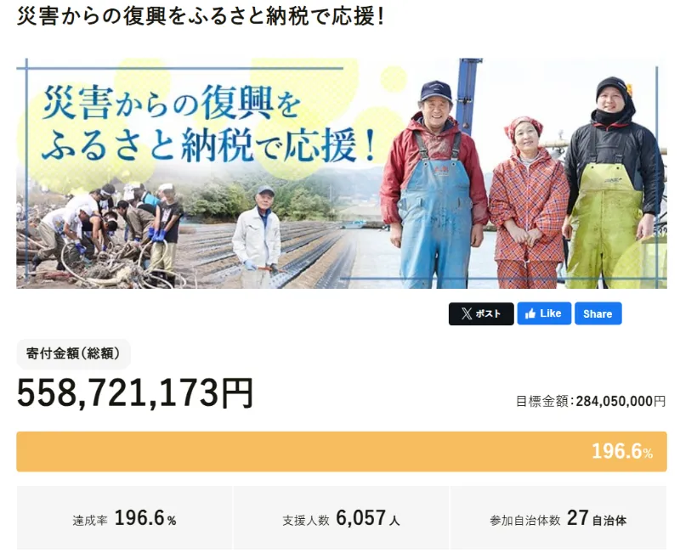The height and width of the screenshot is (553, 680).
Task: Click the total donation amount 558,721,173円
Action: 135,393
